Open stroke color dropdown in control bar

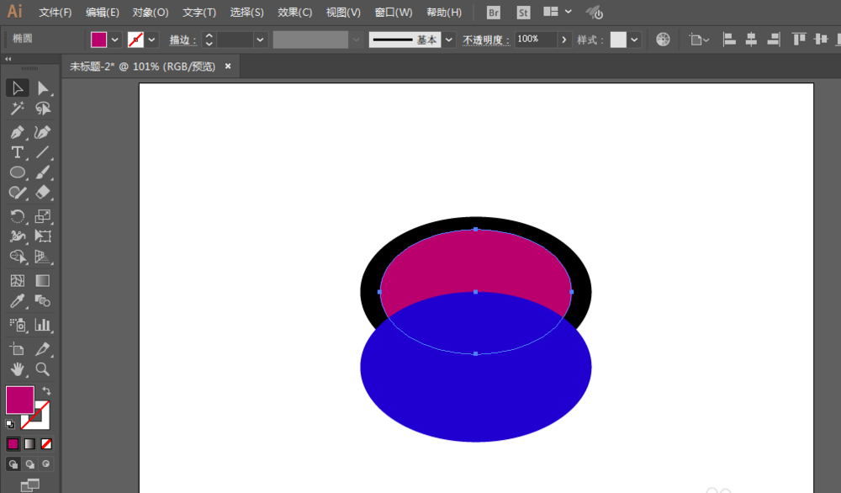click(x=151, y=40)
